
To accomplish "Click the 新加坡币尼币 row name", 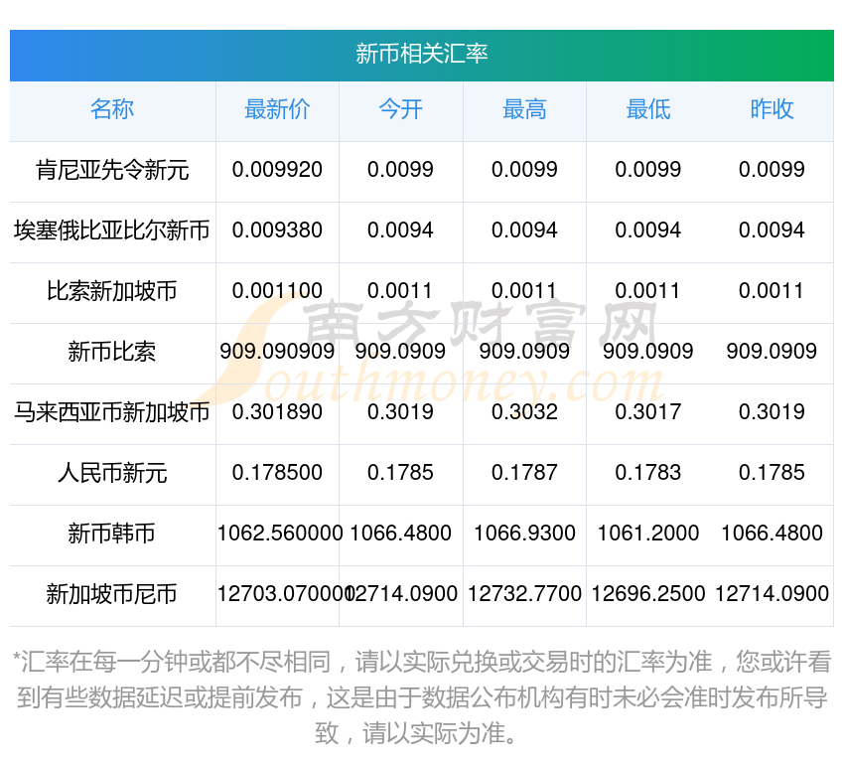I will point(112,594).
